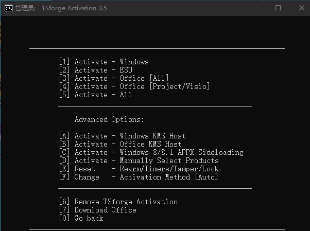The image size is (310, 231).
Task: Click Remove TSforge Activation option
Action: point(118,202)
